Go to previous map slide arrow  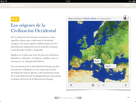coord(71,85)
